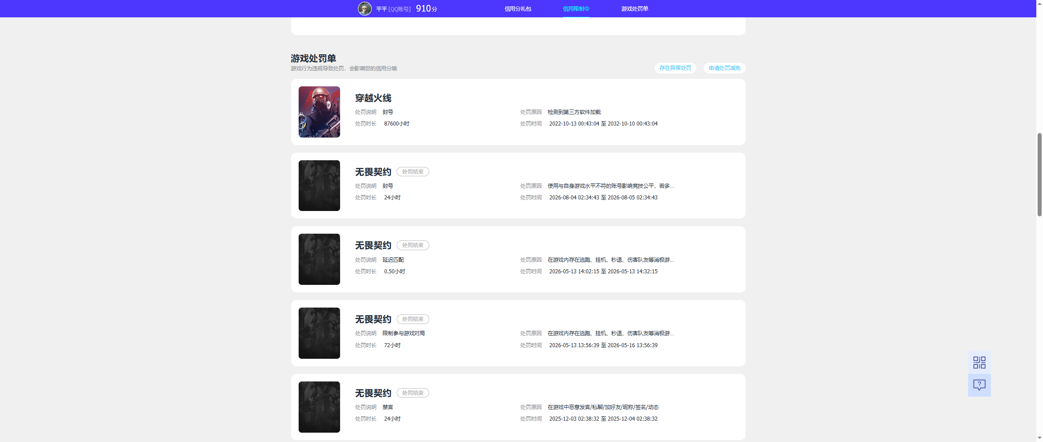Click 无畏契约 thumbnail for 72小时 penalty

319,333
